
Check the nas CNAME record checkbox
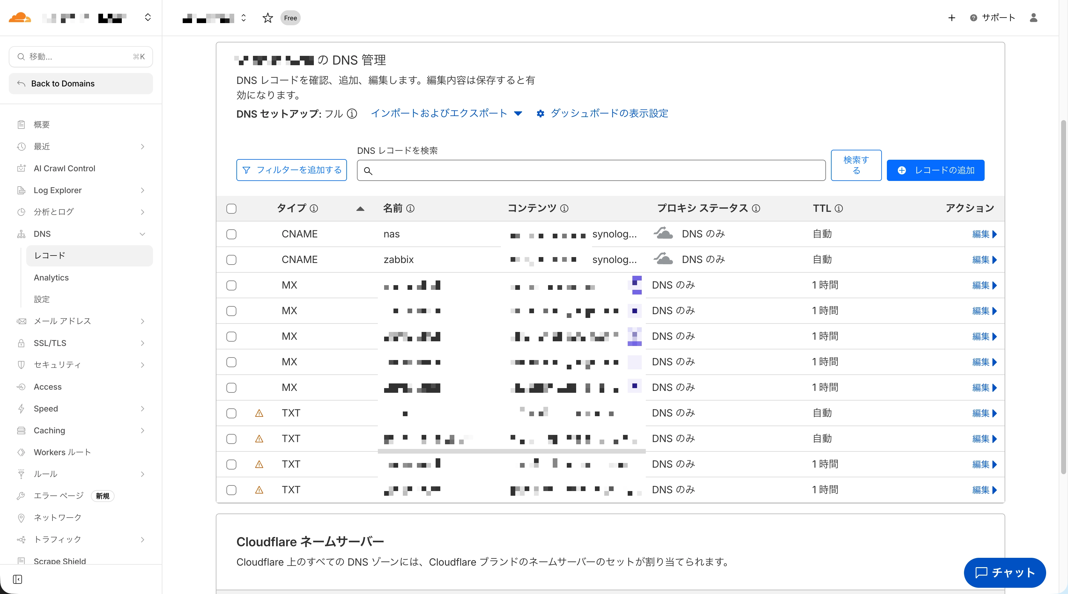231,234
